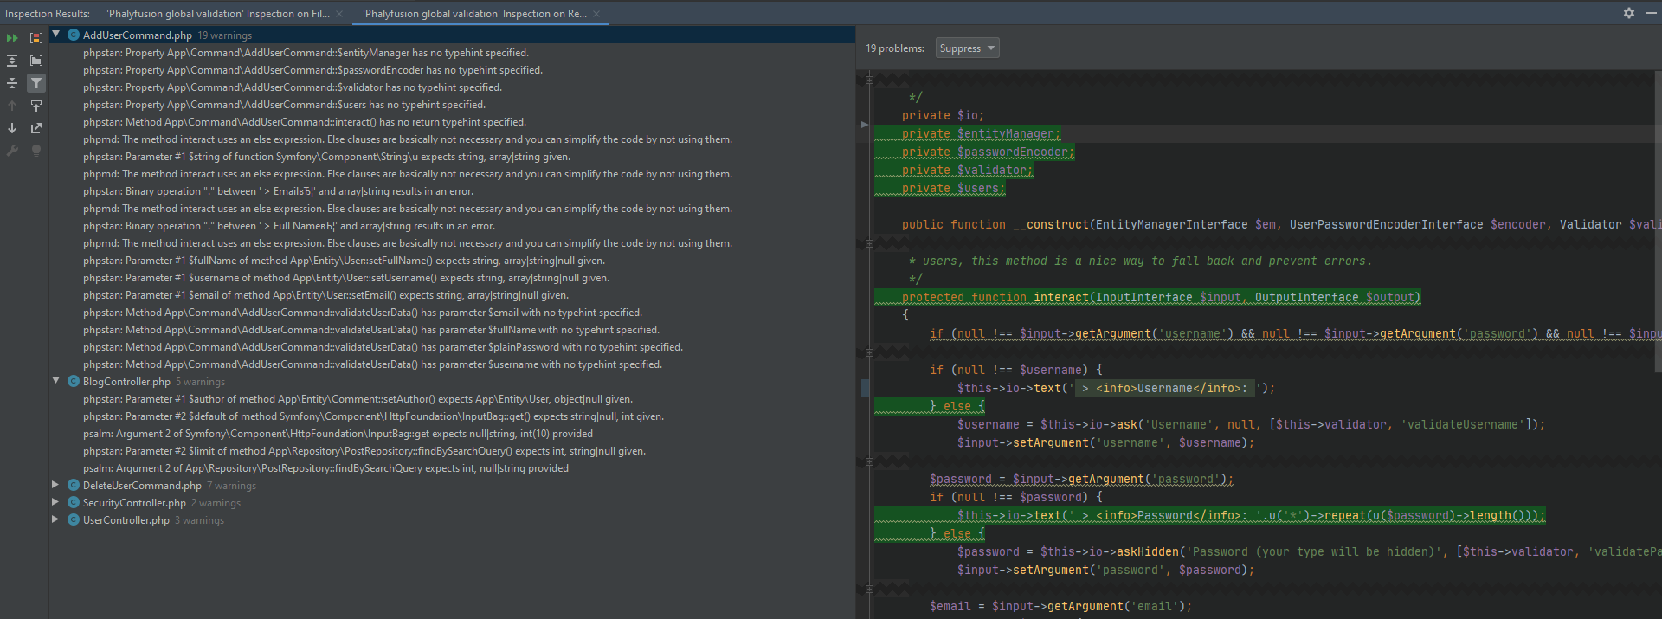Image resolution: width=1662 pixels, height=619 pixels.
Task: Close the first Phalyfusion inspection tab
Action: click(x=339, y=14)
